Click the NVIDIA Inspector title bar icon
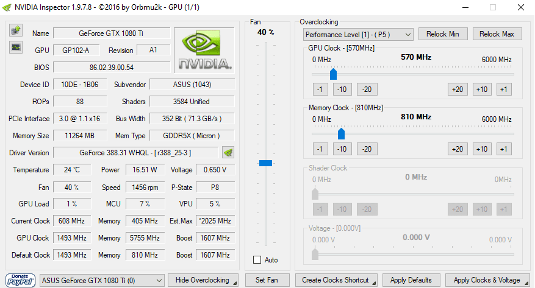535x288 pixels. click(x=7, y=7)
